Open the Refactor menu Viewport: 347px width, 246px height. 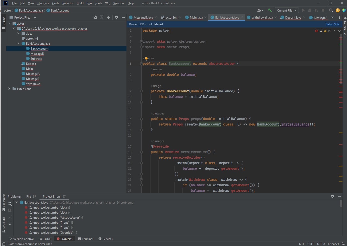click(68, 3)
